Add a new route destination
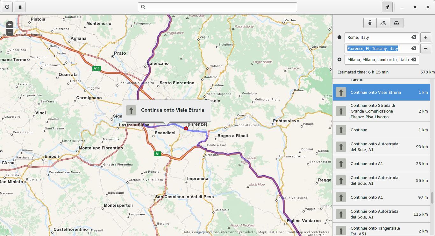 click(426, 37)
